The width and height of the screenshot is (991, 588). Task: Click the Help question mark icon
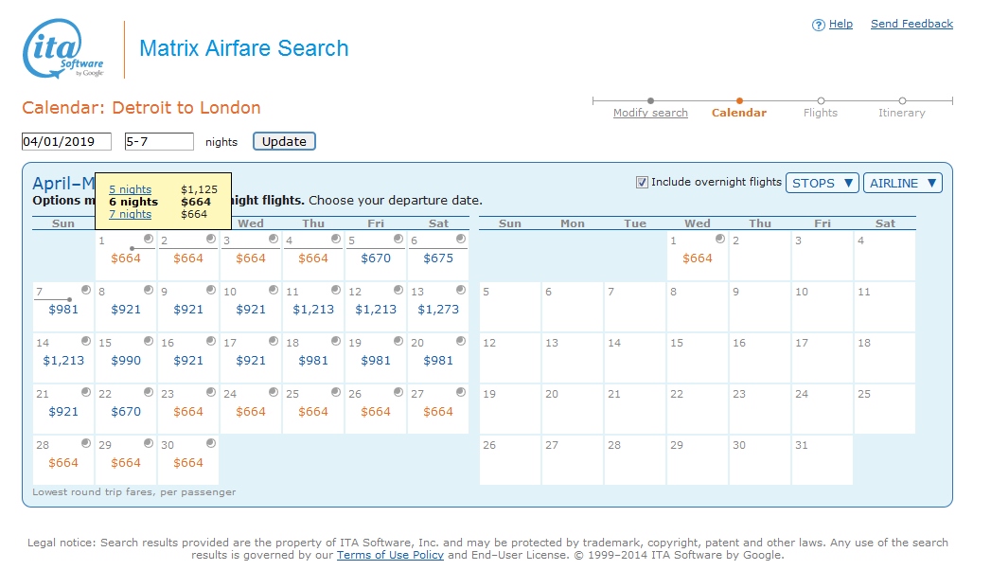[818, 26]
